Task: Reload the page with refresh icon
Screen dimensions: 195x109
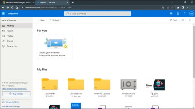Action: tap(12, 8)
